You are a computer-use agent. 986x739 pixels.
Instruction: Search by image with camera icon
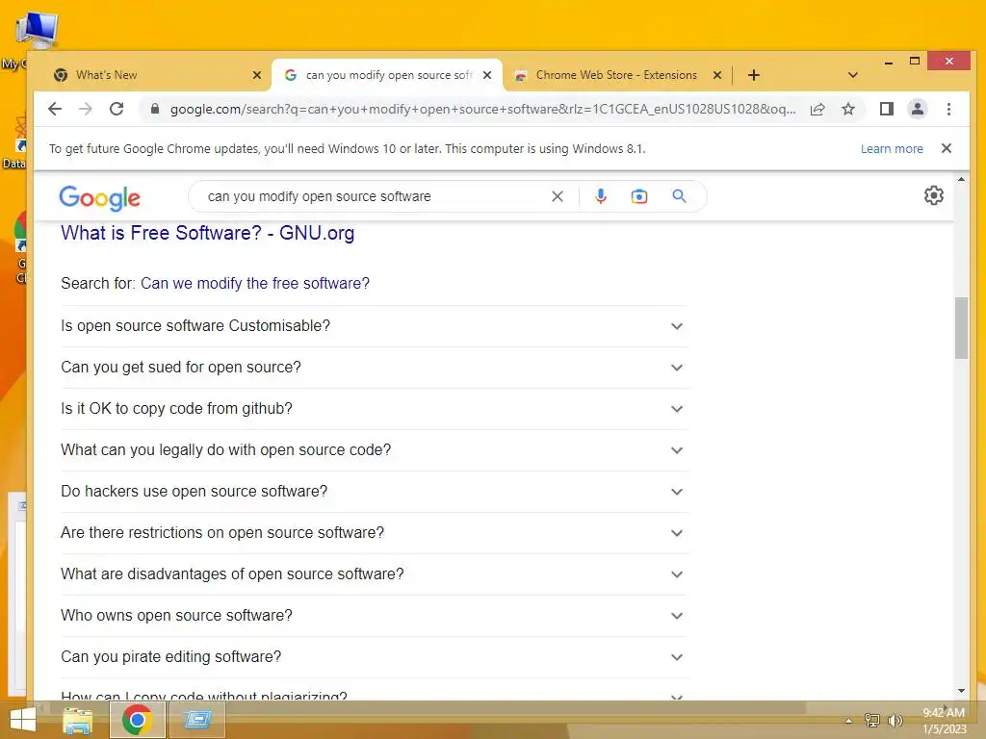pyautogui.click(x=639, y=196)
